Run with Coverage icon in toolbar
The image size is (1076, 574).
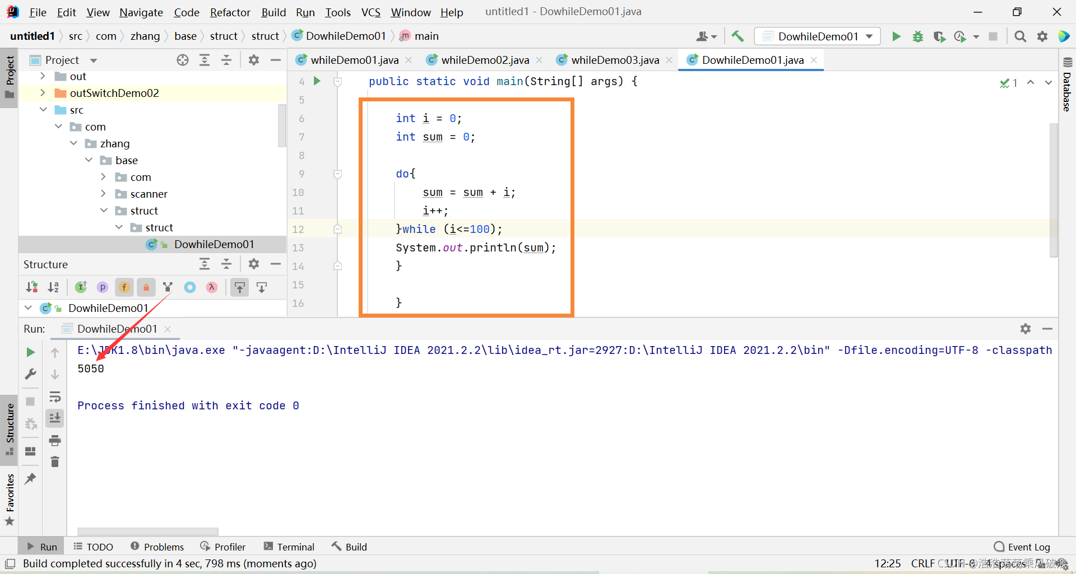tap(939, 36)
